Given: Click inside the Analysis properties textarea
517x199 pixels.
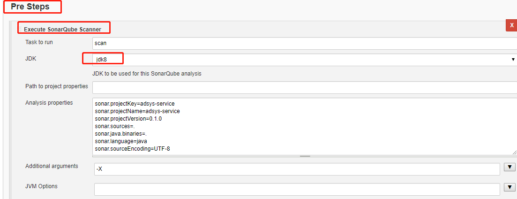Looking at the screenshot, I should pyautogui.click(x=305, y=126).
